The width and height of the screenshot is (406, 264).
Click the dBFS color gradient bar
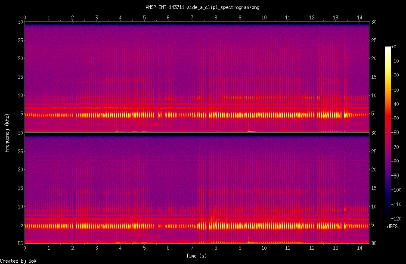coord(387,132)
